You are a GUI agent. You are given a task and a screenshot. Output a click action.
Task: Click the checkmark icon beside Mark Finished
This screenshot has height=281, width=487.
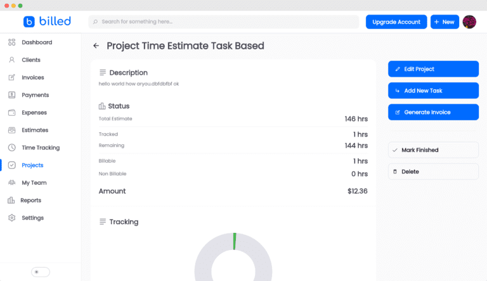point(395,150)
